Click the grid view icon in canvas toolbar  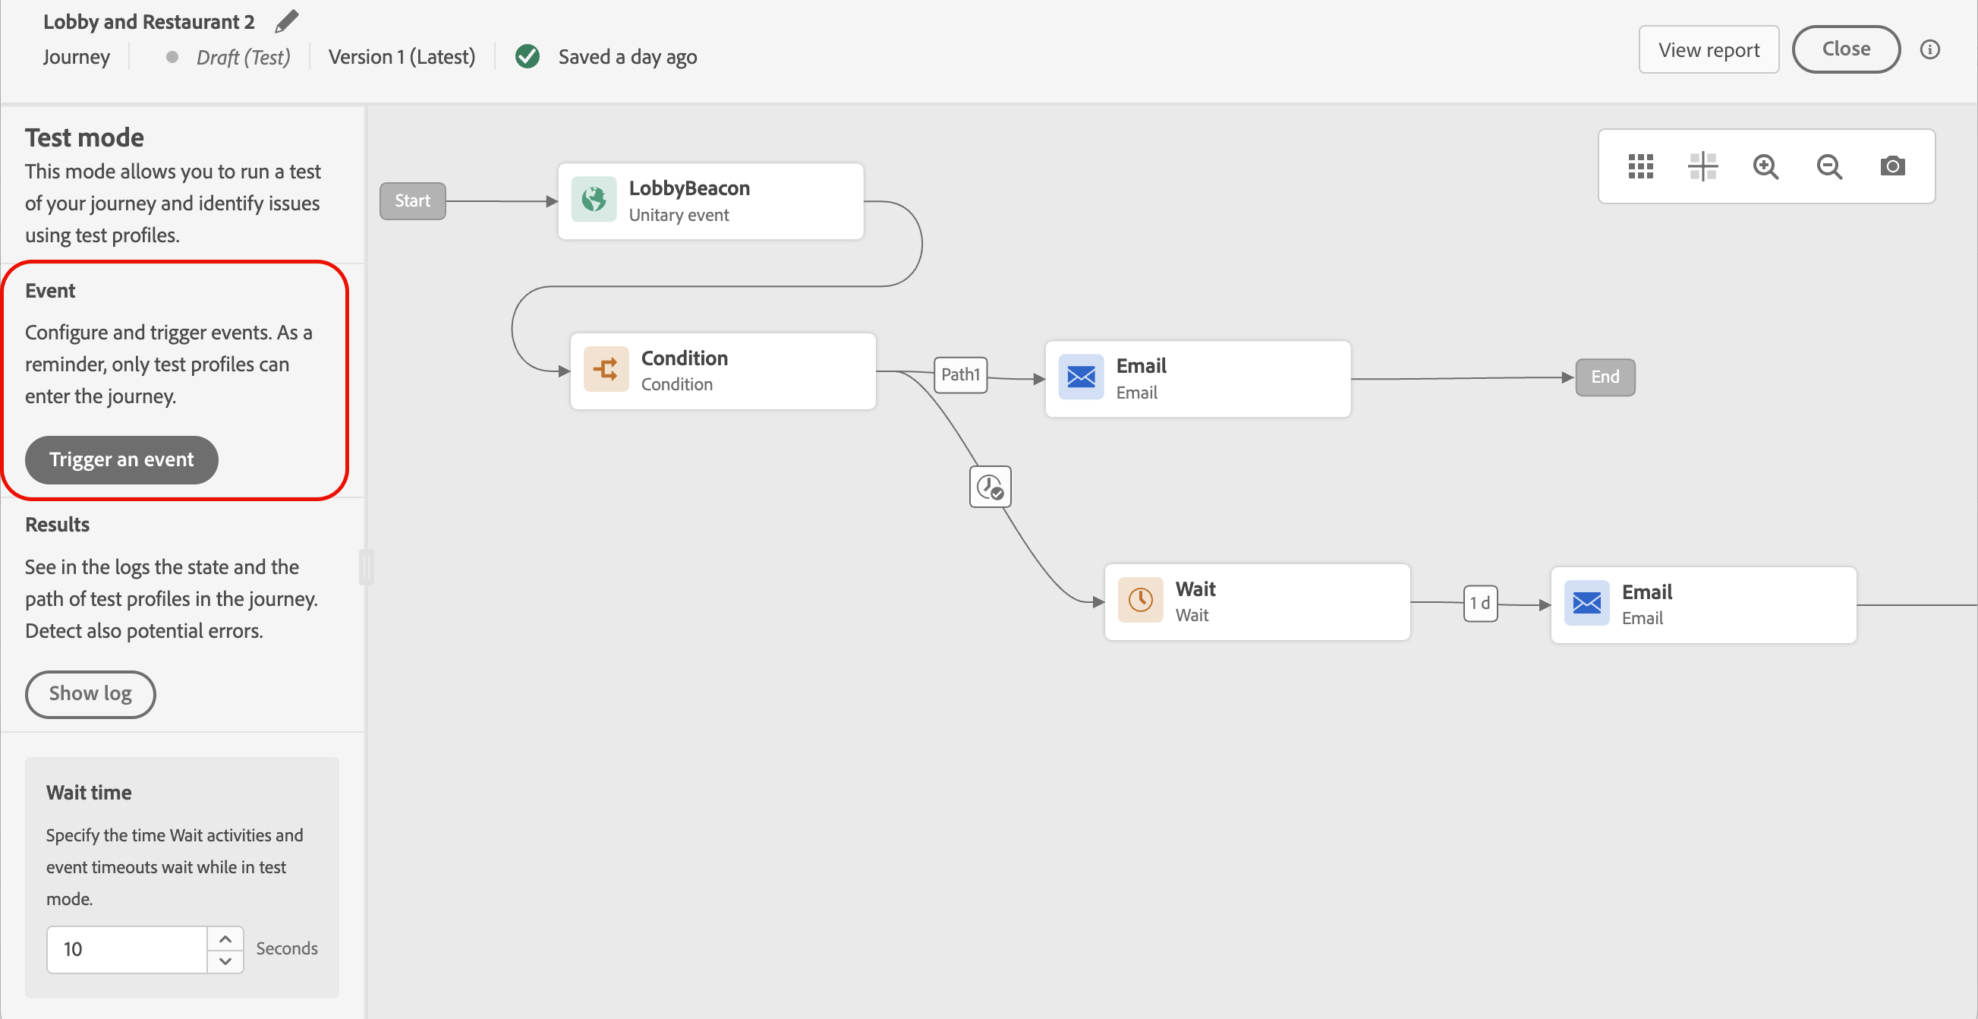(x=1640, y=166)
